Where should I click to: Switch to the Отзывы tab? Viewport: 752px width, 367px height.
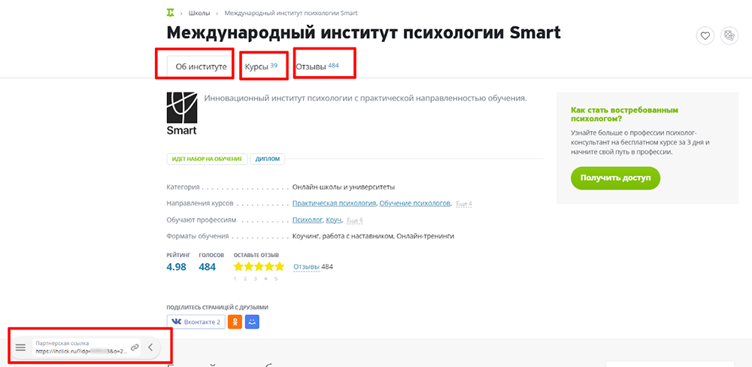[x=318, y=67]
